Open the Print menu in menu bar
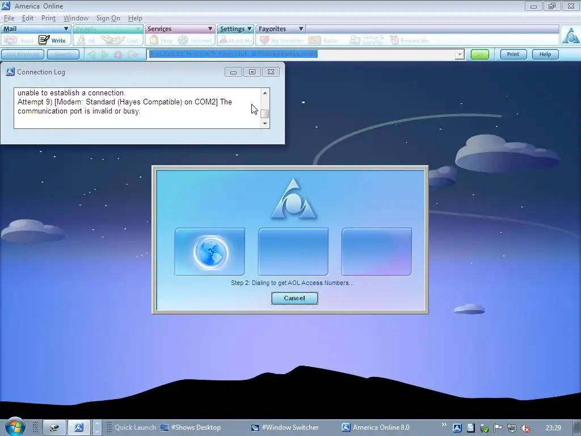The image size is (581, 436). [48, 18]
